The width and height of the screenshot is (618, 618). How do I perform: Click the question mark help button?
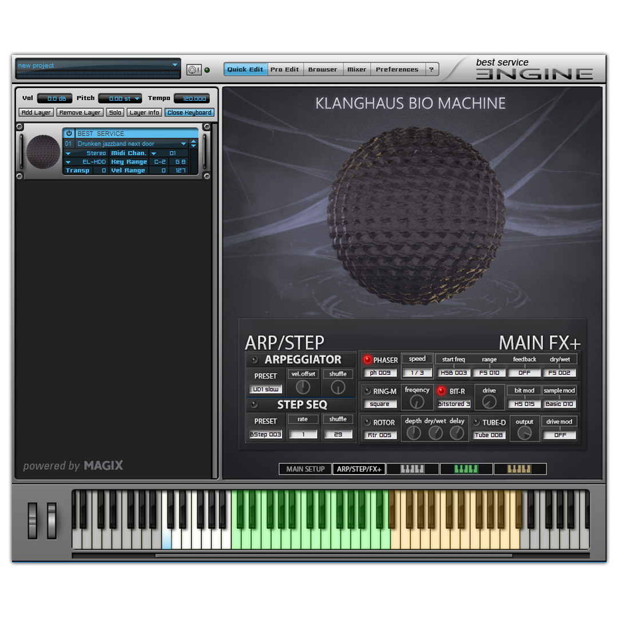[432, 69]
